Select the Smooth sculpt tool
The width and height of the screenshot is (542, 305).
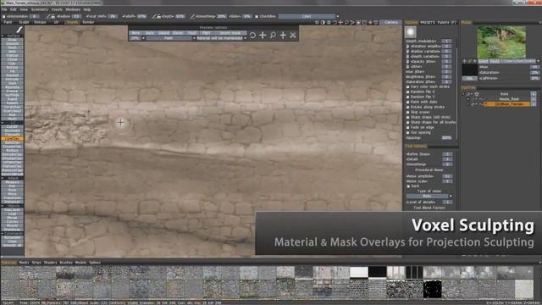12,43
